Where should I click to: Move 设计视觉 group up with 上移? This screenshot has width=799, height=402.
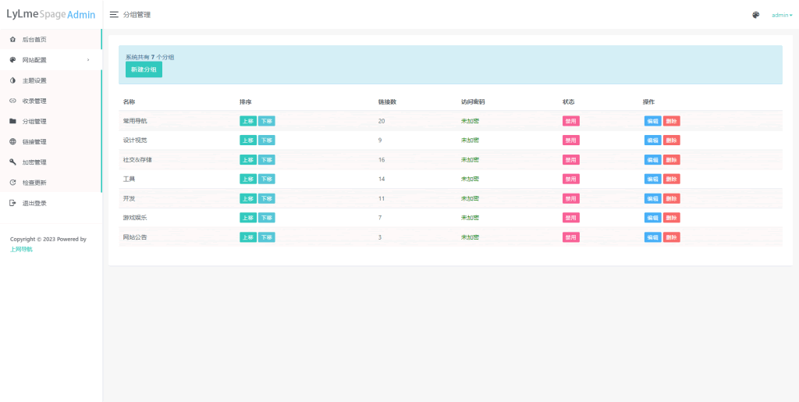tap(247, 141)
